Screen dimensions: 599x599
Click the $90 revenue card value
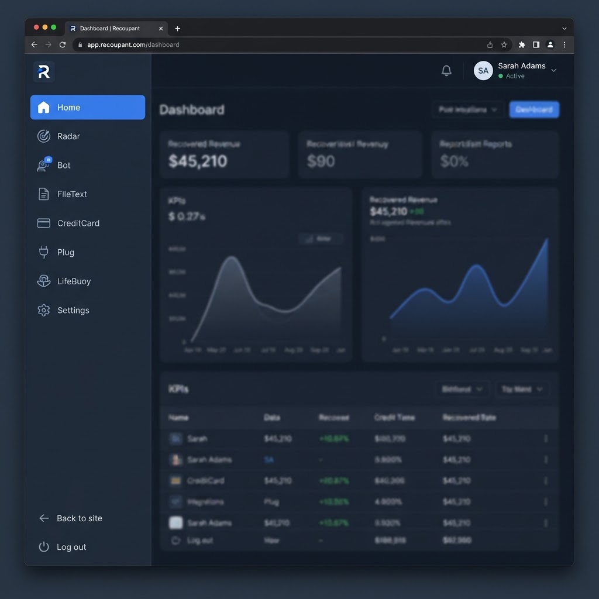pyautogui.click(x=321, y=161)
